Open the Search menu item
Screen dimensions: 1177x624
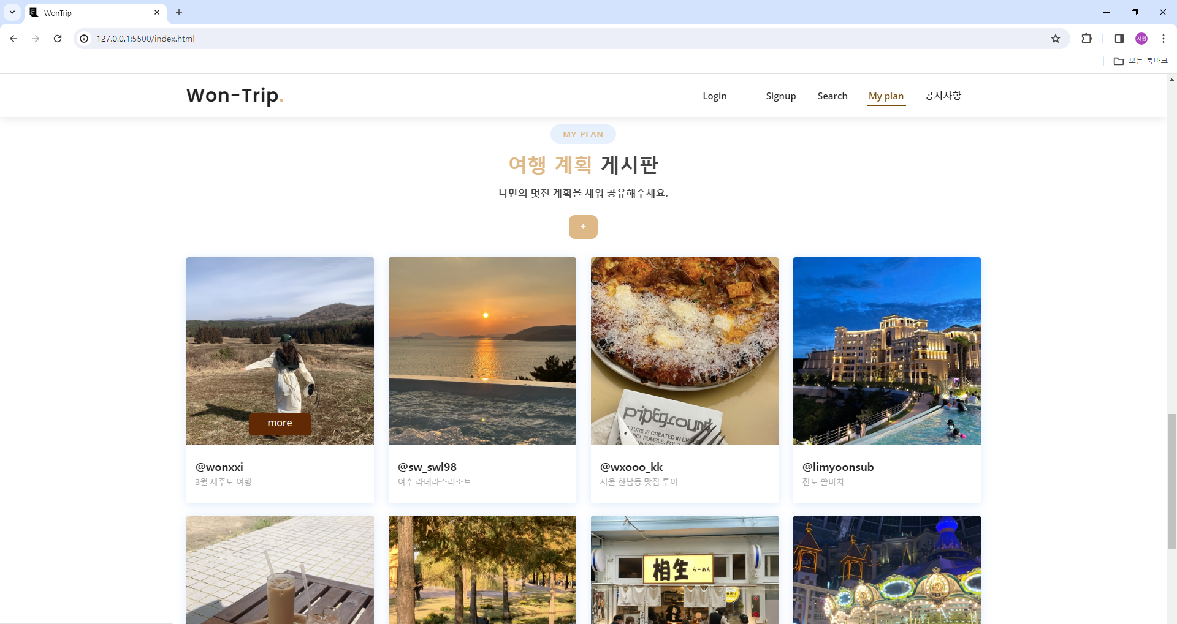832,96
